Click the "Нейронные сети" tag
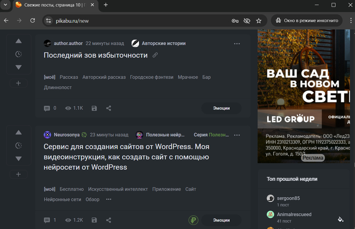355x229 pixels. point(62,200)
